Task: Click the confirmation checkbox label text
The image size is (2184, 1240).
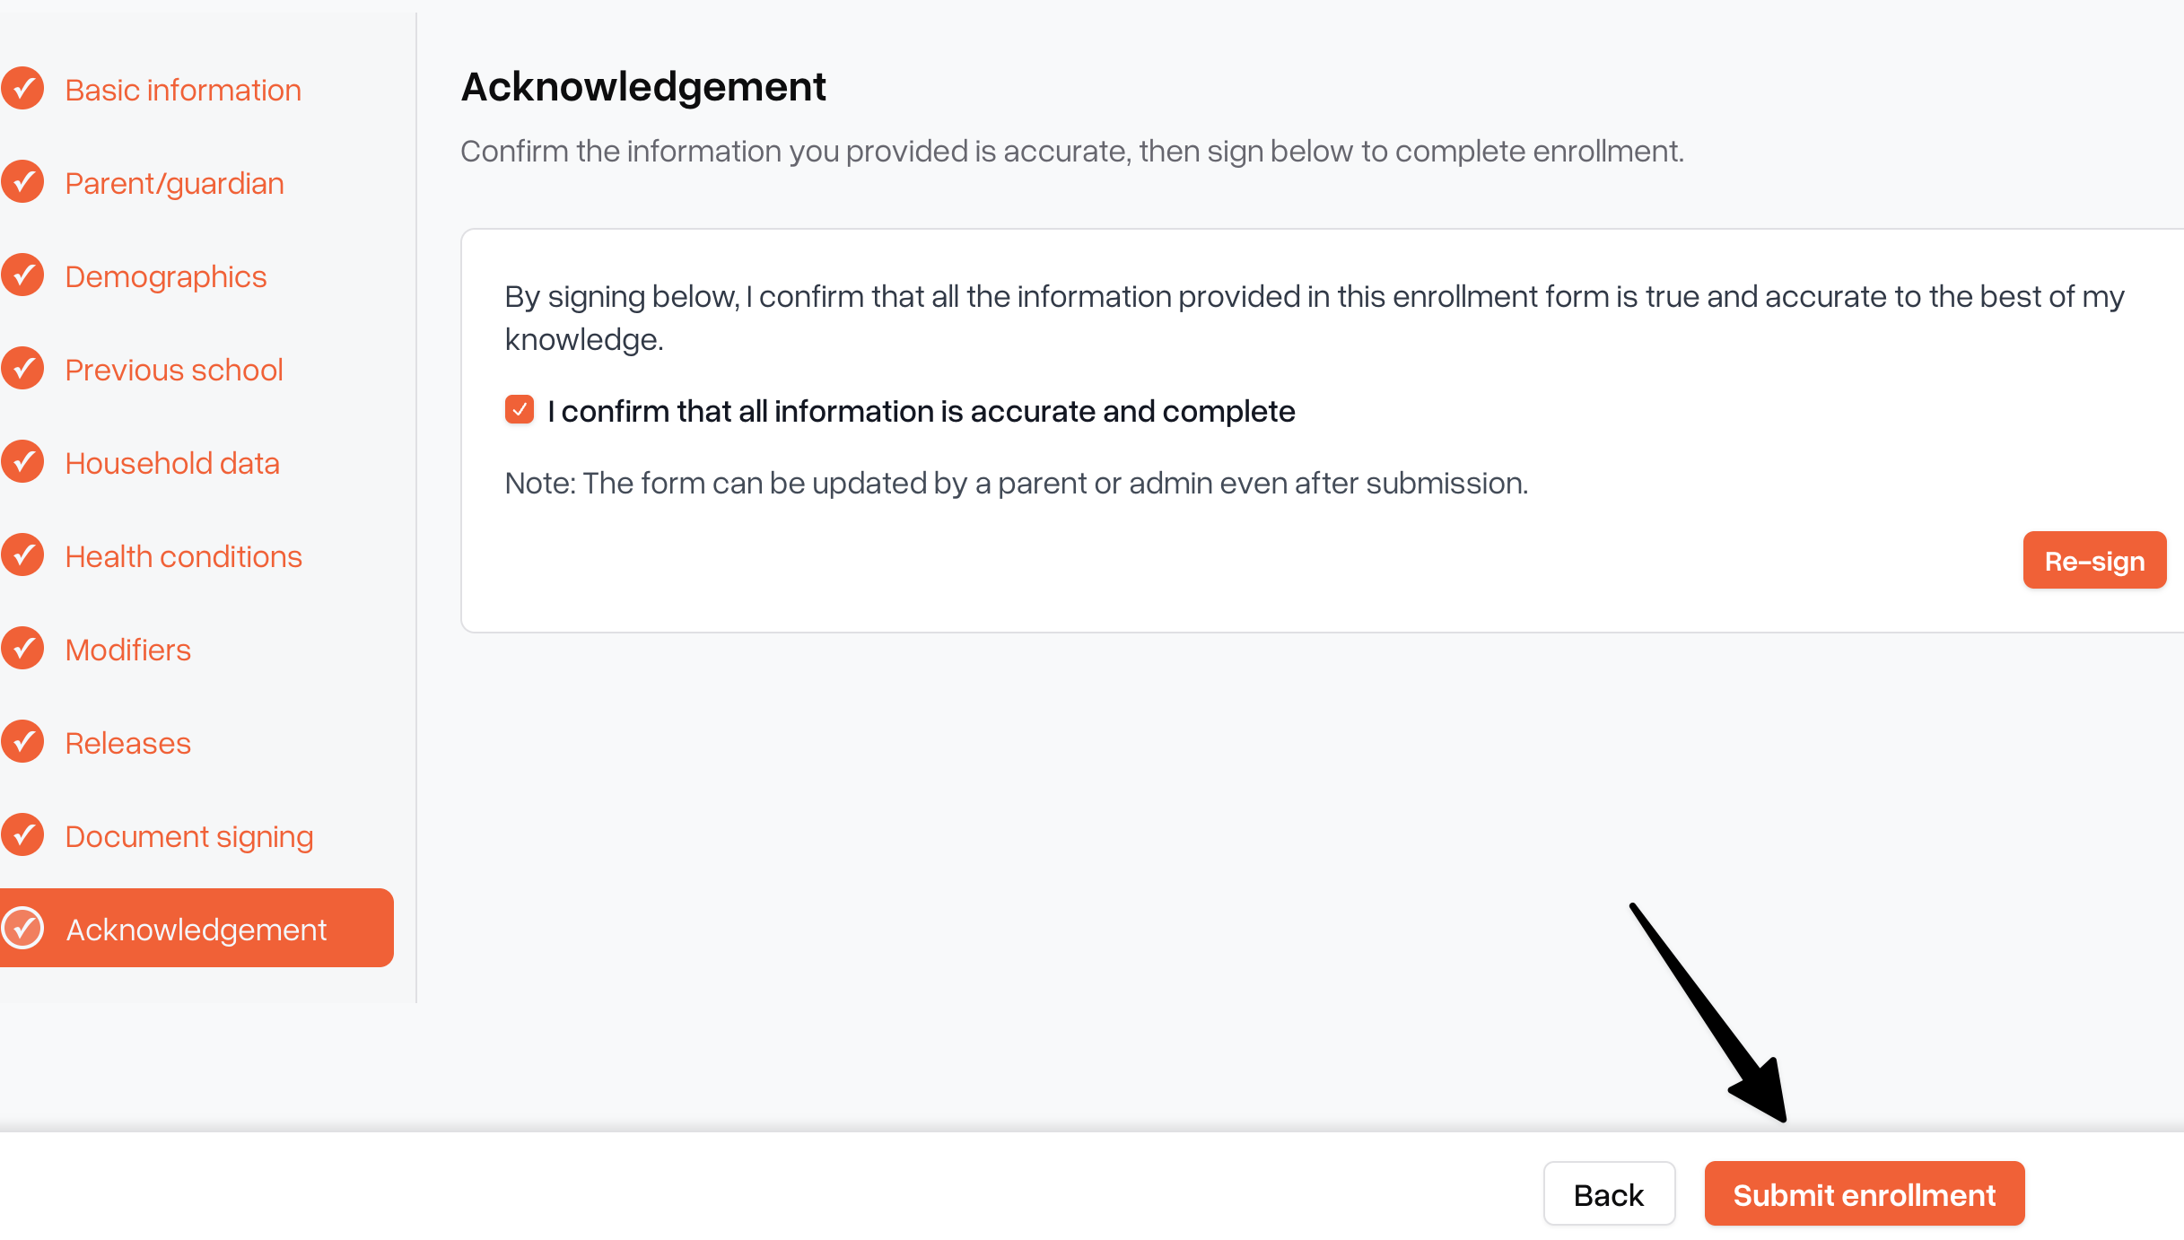Action: pos(922,411)
